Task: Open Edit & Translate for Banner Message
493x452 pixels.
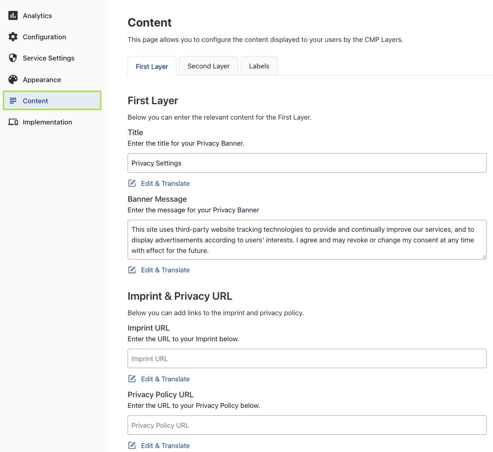Action: pyautogui.click(x=165, y=270)
